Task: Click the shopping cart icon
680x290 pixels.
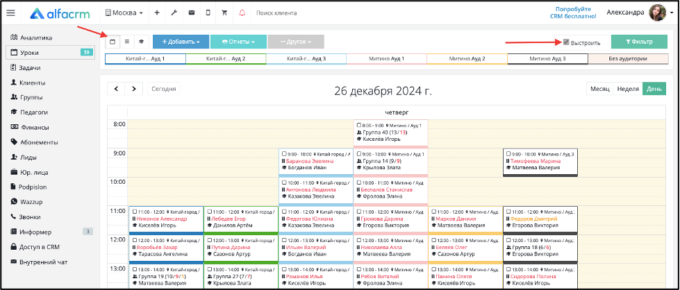Action: point(224,13)
